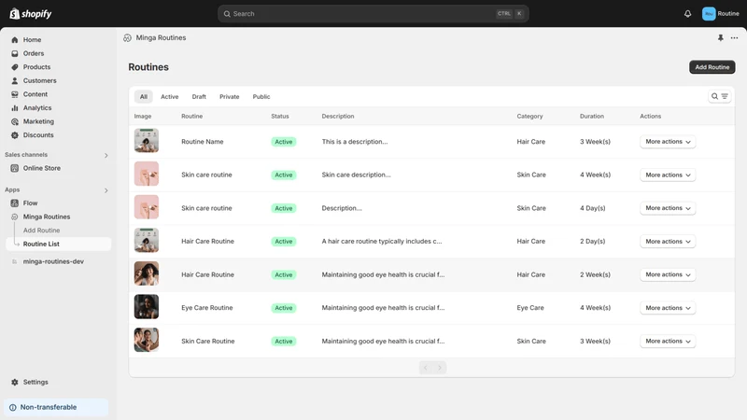Go to previous page of routines
Viewport: 747px width, 420px height.
tap(426, 368)
